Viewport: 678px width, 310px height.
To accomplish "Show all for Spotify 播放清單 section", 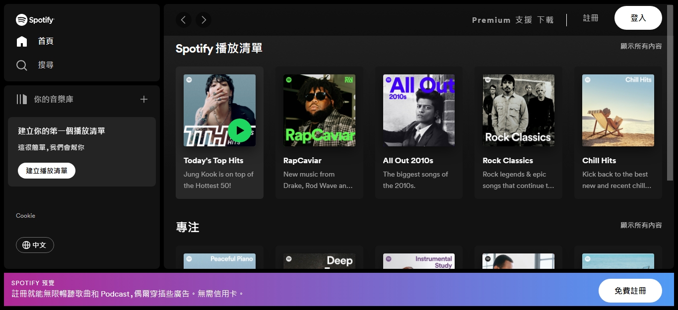I will (641, 46).
